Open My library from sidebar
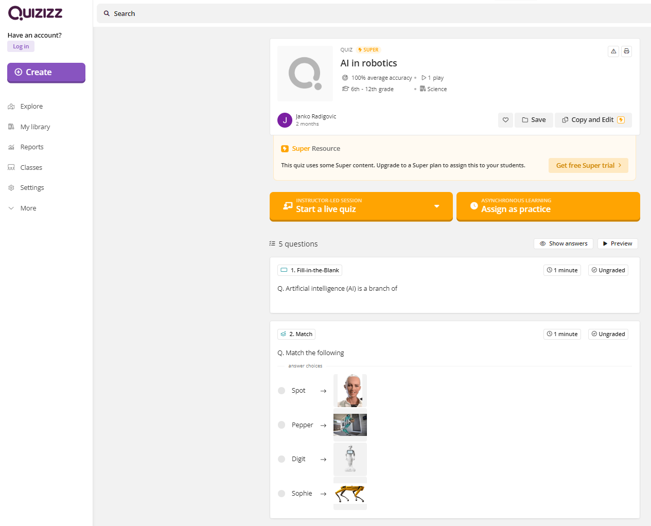 pos(35,127)
